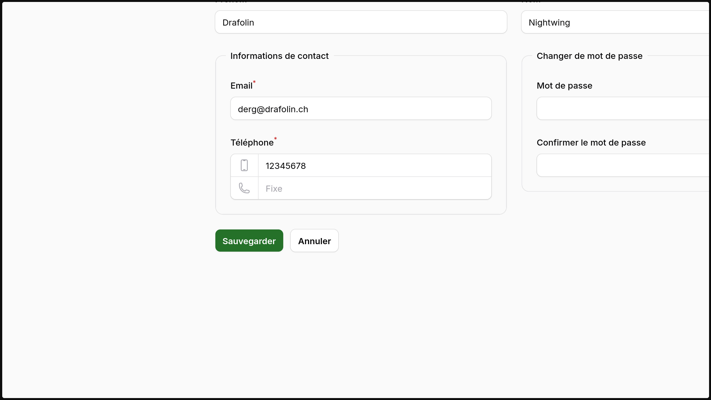
Task: Click the empty Fixe phone field
Action: 374,188
